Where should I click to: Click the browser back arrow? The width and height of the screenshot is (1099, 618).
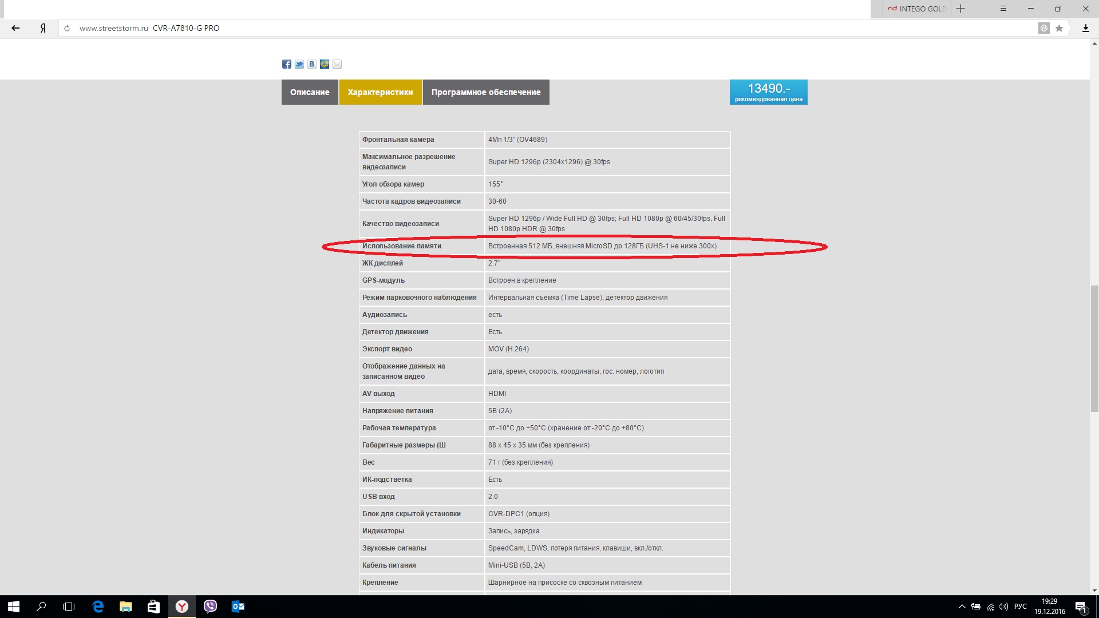point(15,28)
